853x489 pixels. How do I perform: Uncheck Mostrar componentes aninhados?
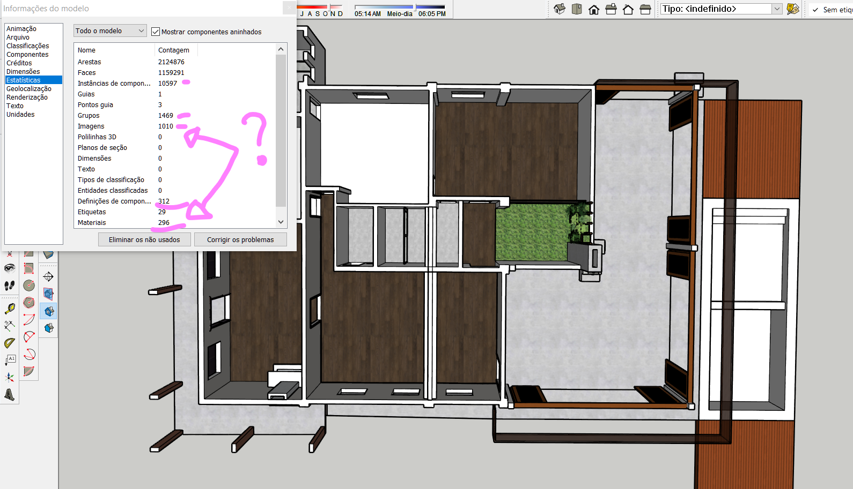pyautogui.click(x=156, y=32)
